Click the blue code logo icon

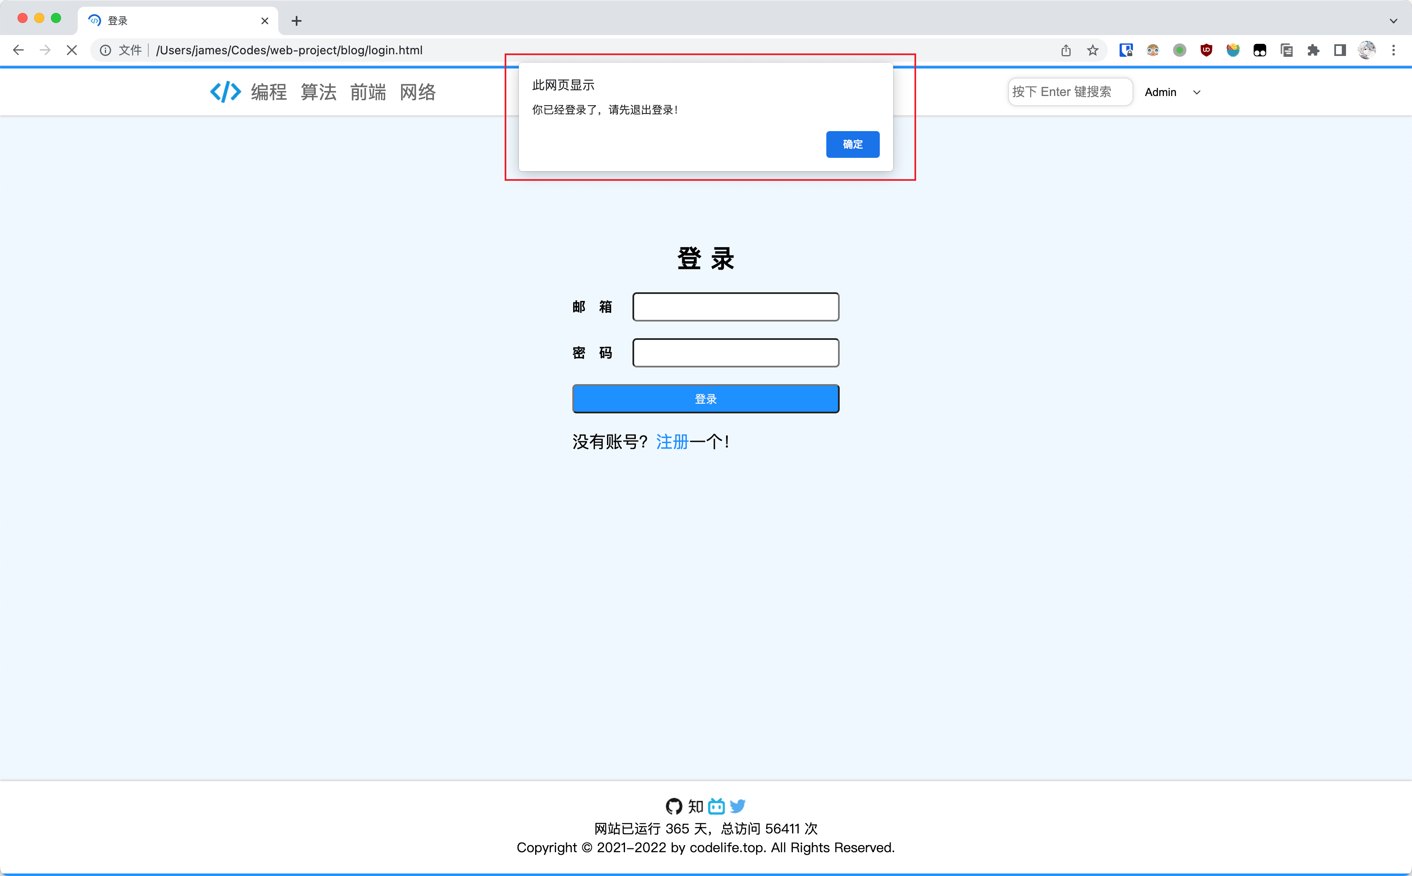coord(226,91)
